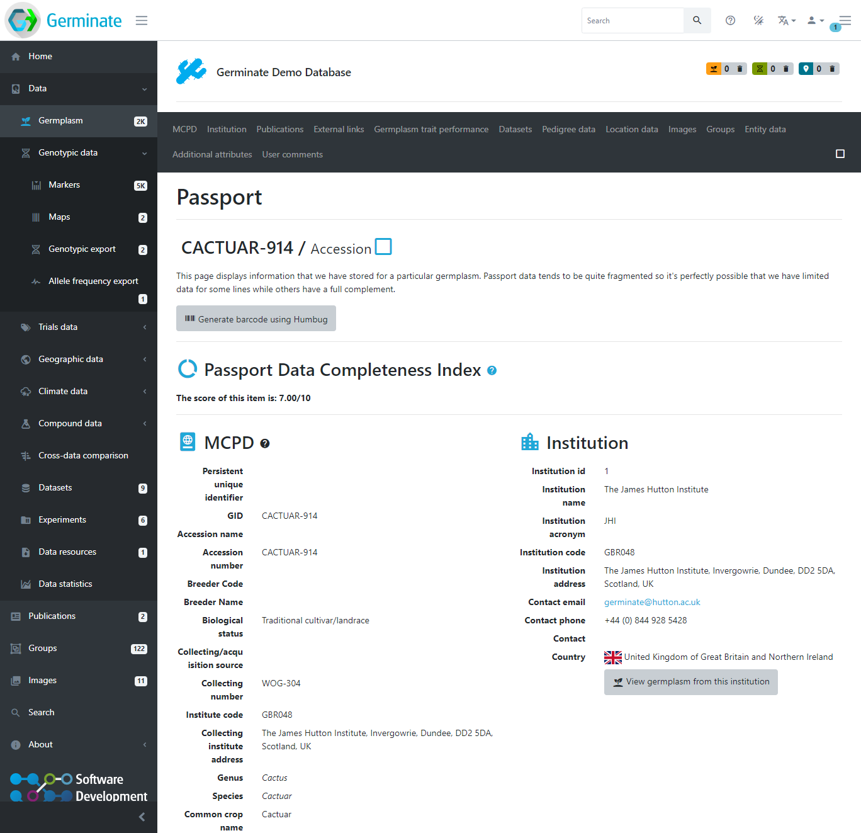
Task: Mark accession CACTUAR-914 with the blue checkbox
Action: (x=383, y=247)
